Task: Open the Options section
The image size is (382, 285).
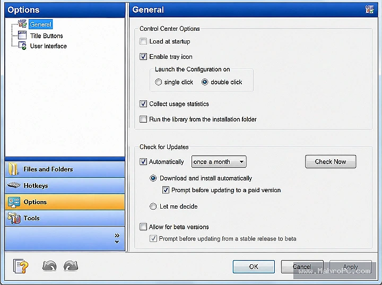Action: (x=65, y=202)
